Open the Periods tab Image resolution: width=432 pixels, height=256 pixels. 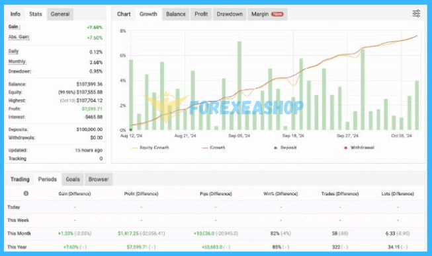pos(48,179)
